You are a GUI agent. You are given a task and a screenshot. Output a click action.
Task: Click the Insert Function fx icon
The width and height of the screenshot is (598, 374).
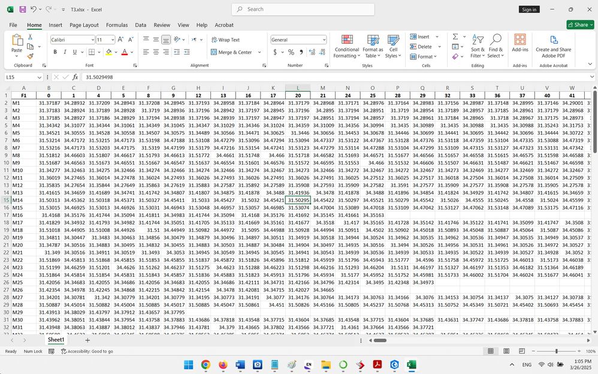pos(75,77)
